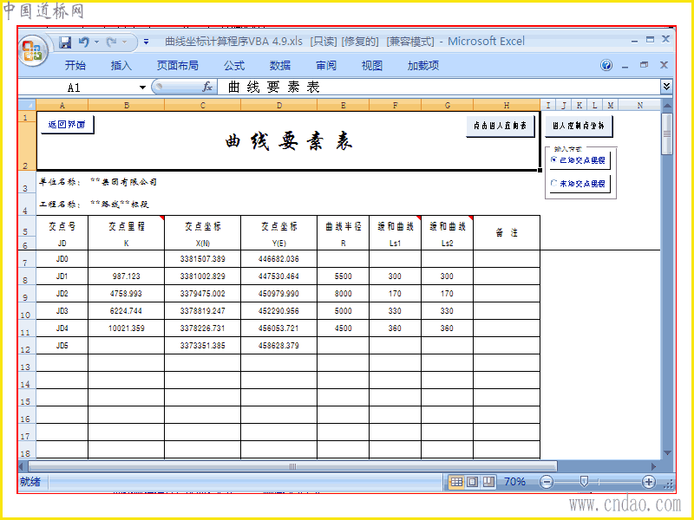Click the fx insert function icon
This screenshot has height=520, width=694.
click(207, 88)
